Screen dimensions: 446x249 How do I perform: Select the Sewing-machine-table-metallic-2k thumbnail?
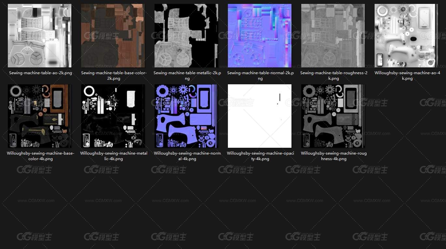pos(186,36)
